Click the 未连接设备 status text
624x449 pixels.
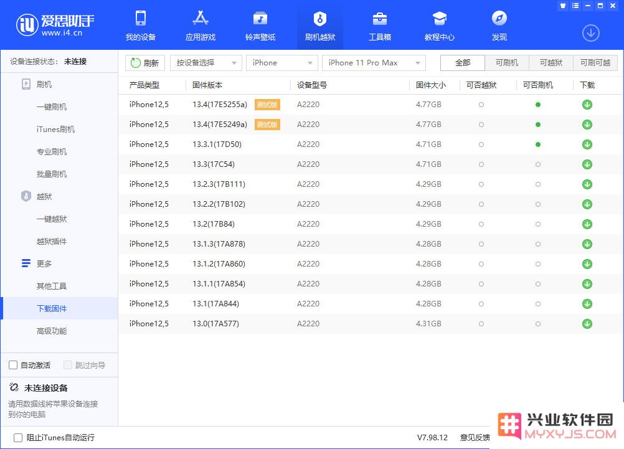pyautogui.click(x=46, y=388)
